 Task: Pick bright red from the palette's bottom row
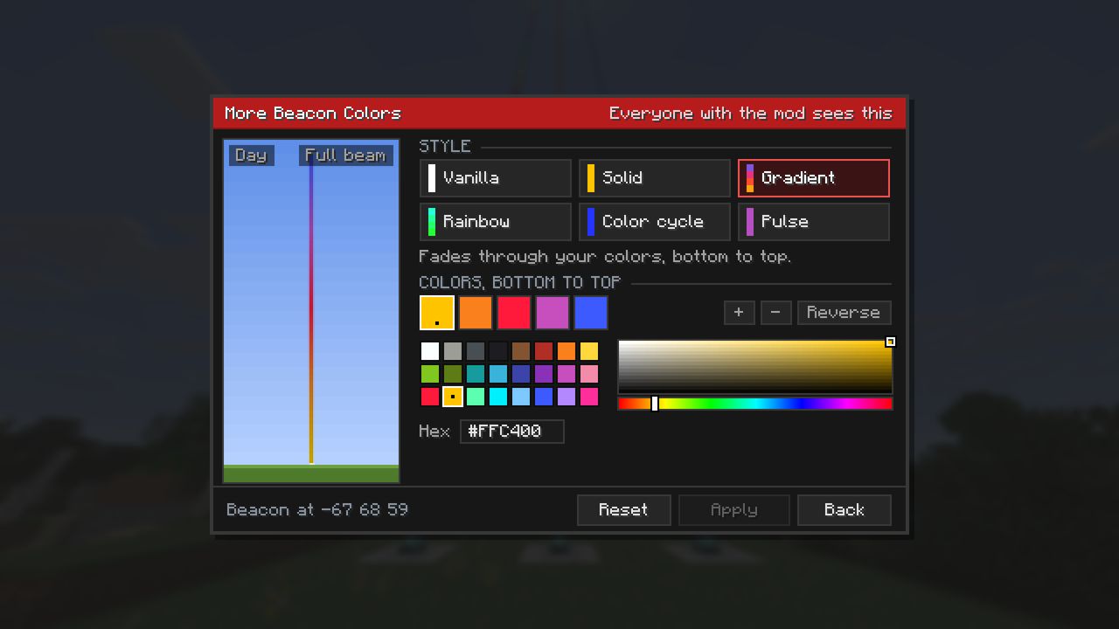coord(430,397)
